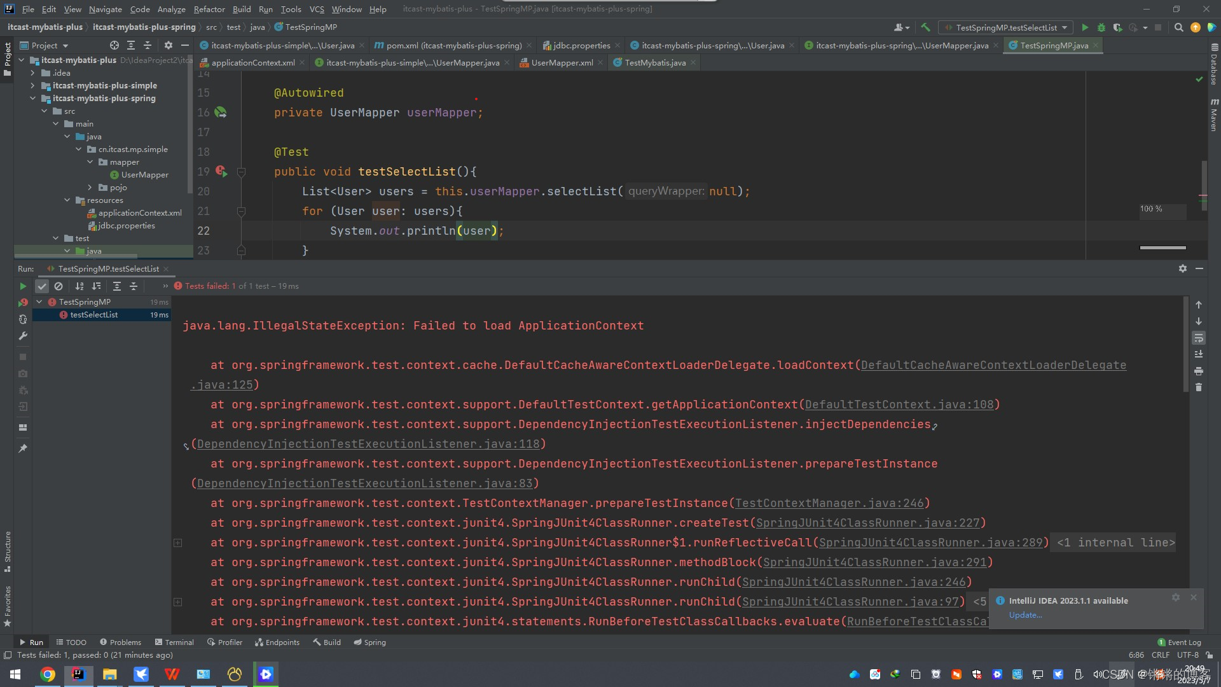Open the Terminal tool window button
This screenshot has width=1221, height=687.
point(174,642)
